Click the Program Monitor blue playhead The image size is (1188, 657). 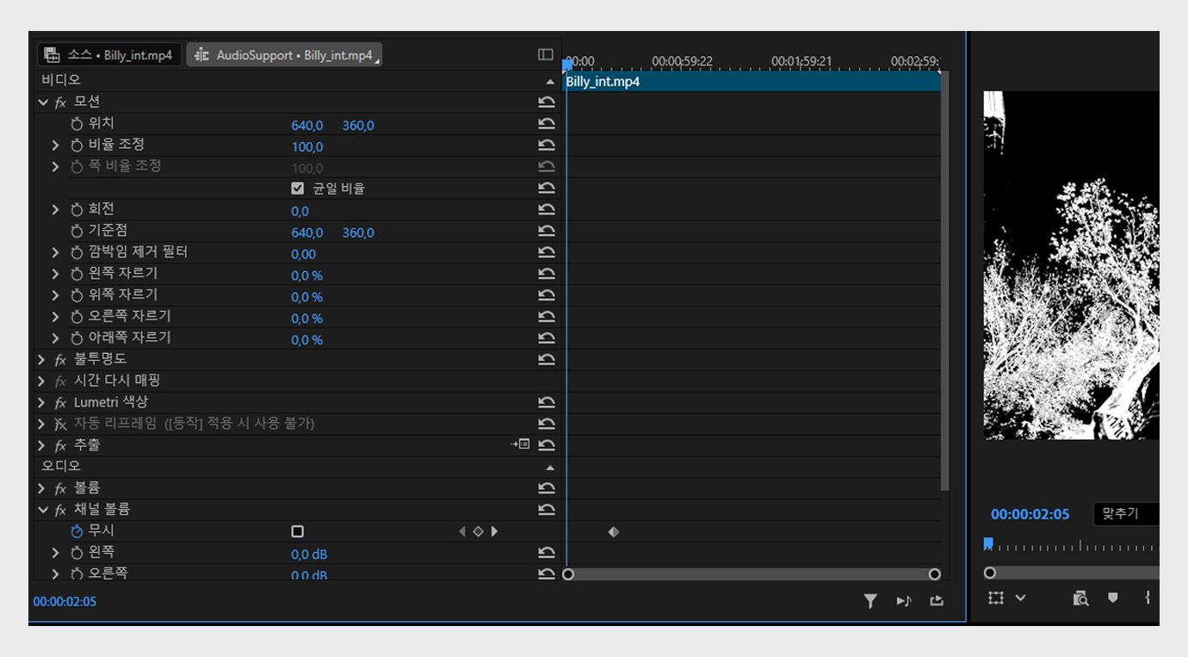tap(988, 543)
